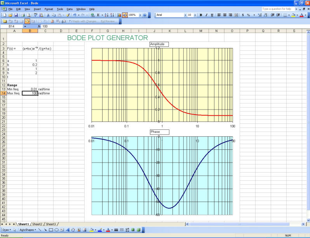Activate the Format Painter brush
310x238 pixels.
pos(68,15)
